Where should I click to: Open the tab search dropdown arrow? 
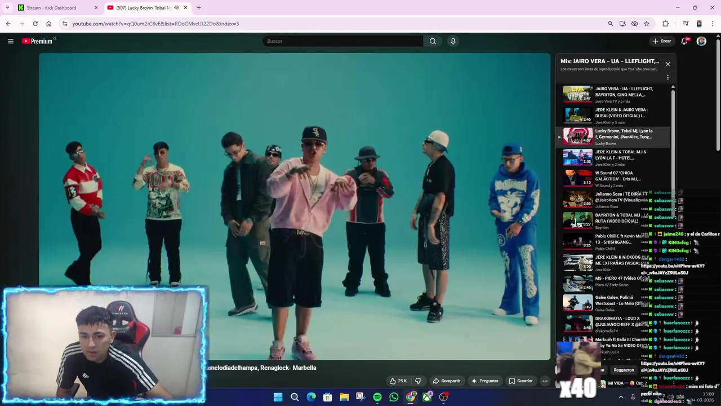(7, 8)
